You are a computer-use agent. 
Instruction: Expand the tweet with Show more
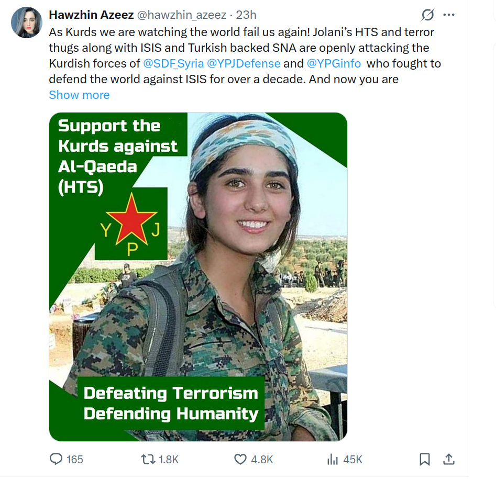pyautogui.click(x=79, y=95)
